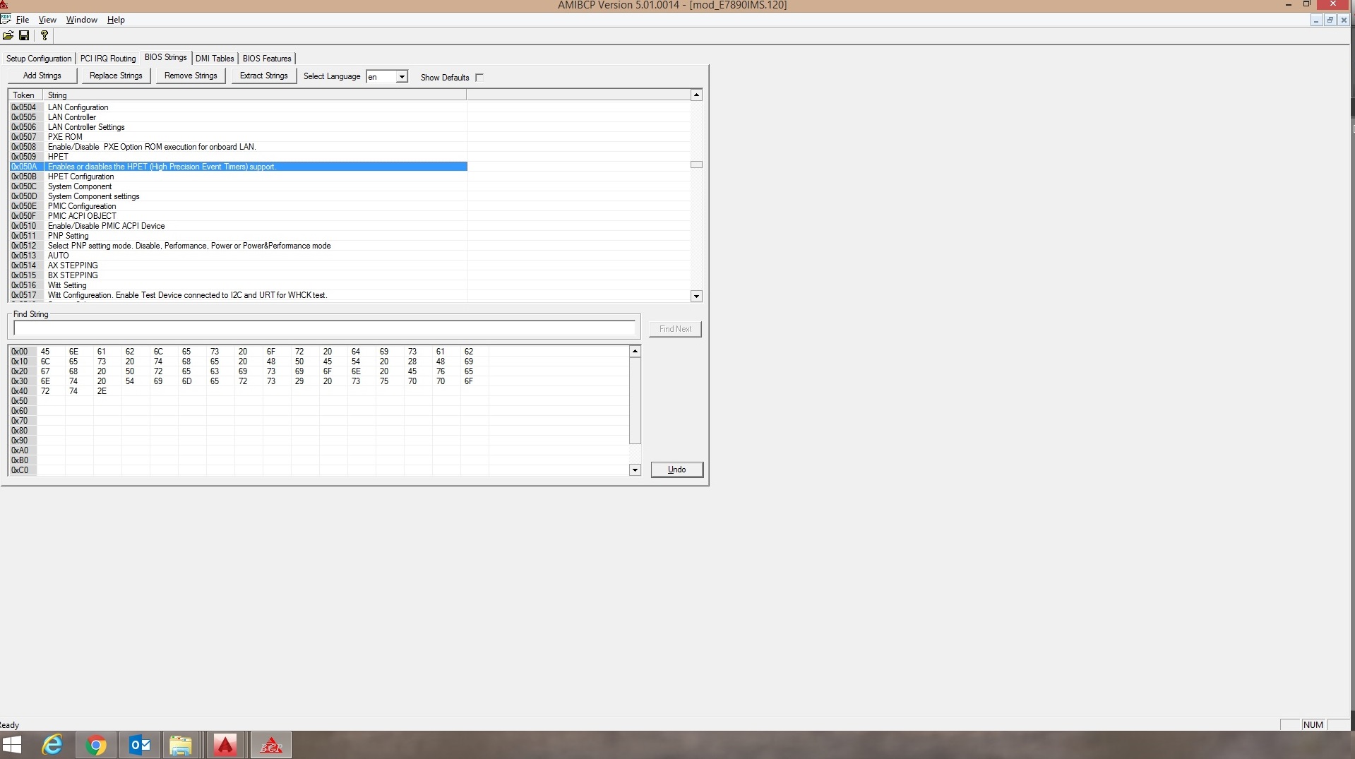Launch Internet Explorer from taskbar
The width and height of the screenshot is (1355, 759).
point(52,745)
